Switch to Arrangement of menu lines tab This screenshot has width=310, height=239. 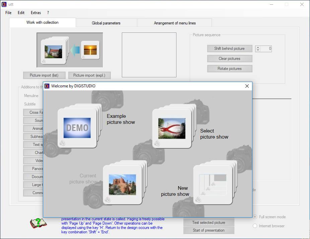tap(174, 23)
